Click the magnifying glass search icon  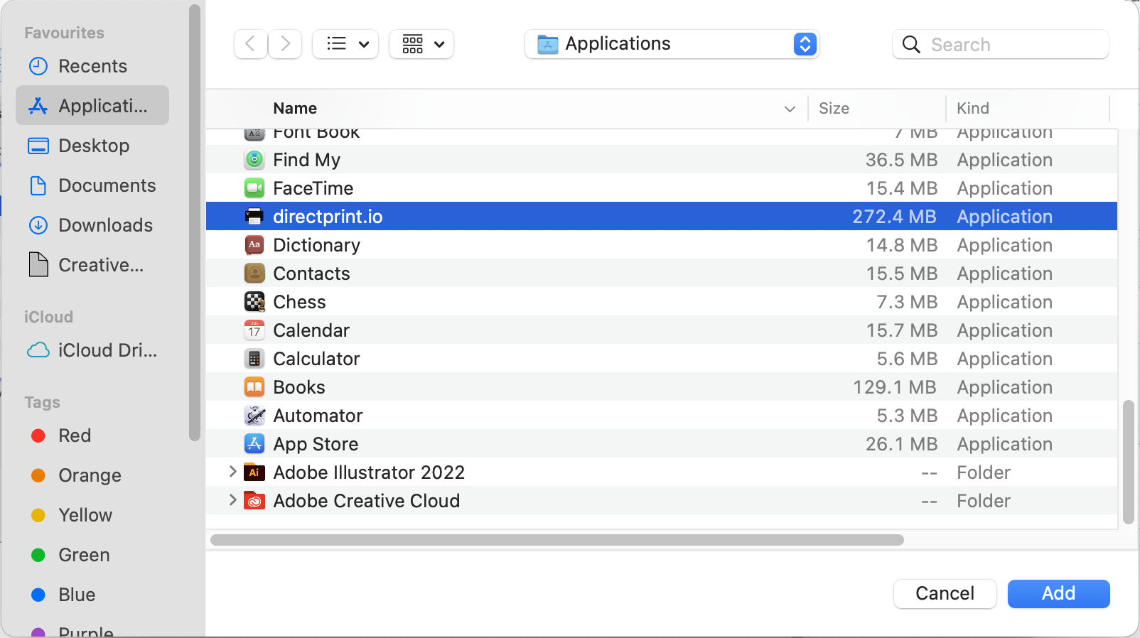point(911,45)
